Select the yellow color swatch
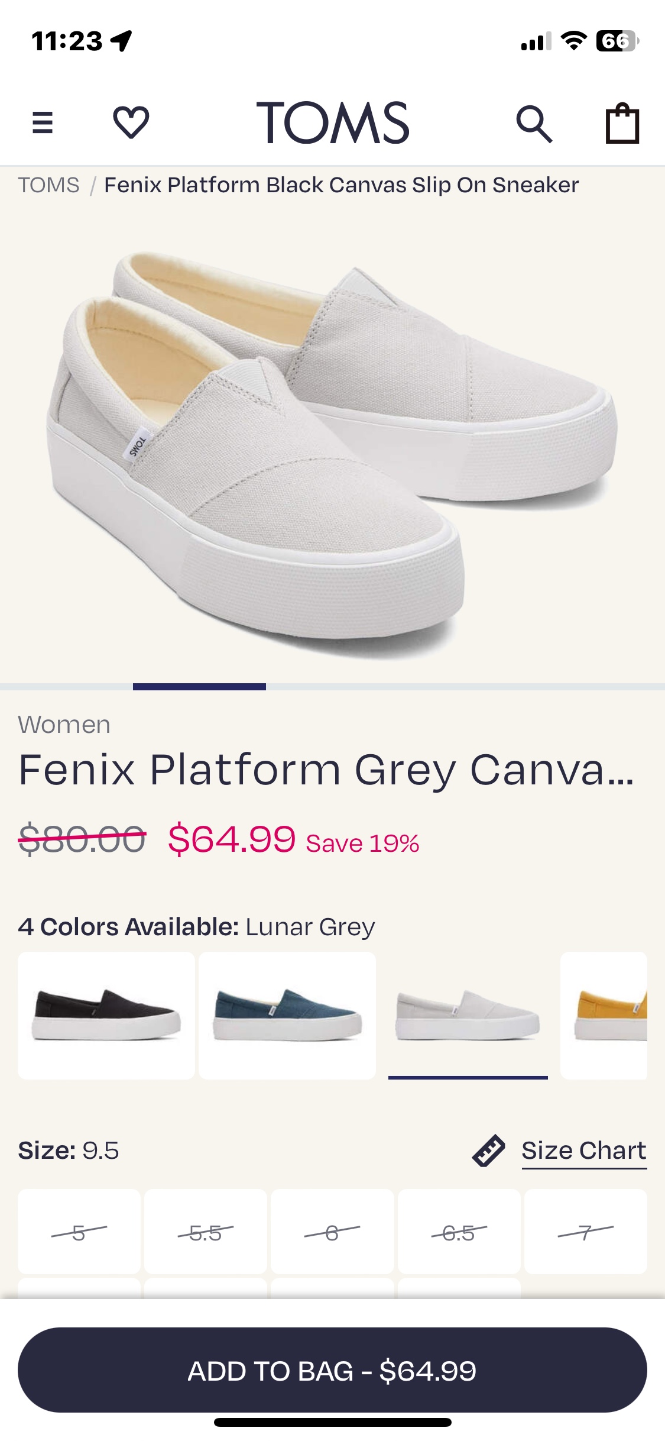 coord(604,1015)
